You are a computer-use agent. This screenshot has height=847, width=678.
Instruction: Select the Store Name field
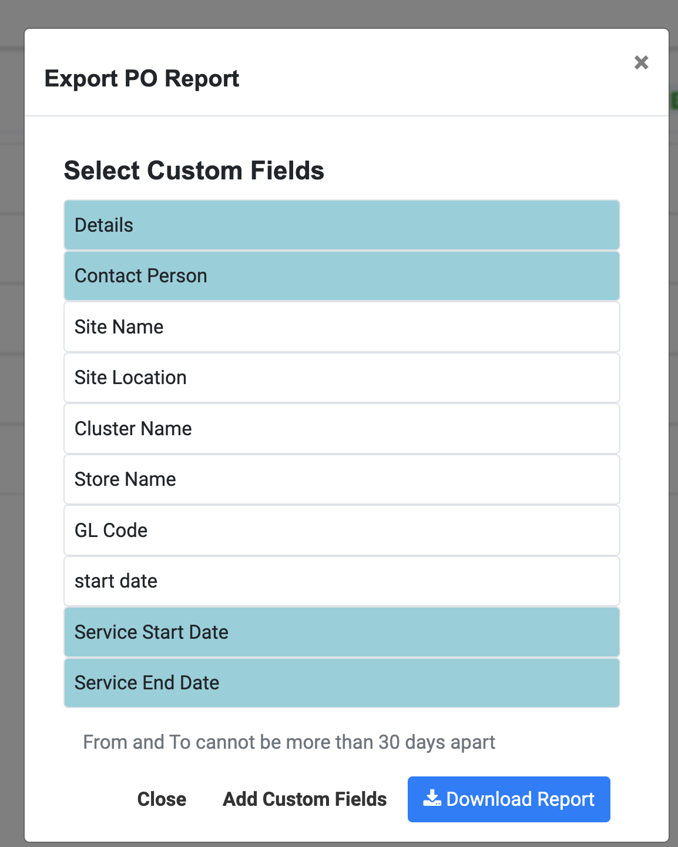341,479
